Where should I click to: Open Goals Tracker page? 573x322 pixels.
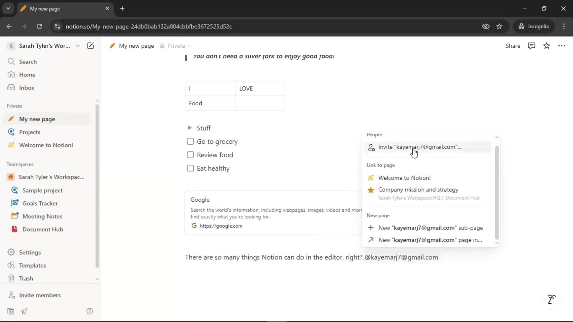47,203
